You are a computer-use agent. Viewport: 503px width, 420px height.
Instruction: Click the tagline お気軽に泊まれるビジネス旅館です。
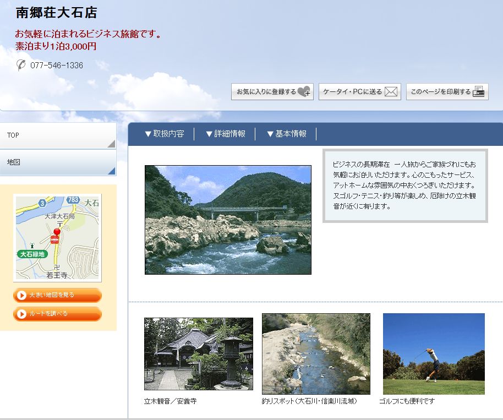89,34
